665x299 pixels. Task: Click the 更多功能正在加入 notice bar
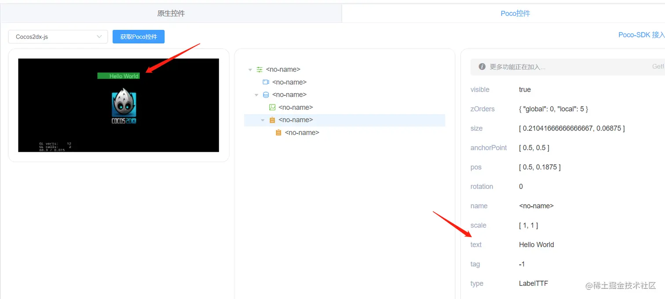click(x=567, y=67)
